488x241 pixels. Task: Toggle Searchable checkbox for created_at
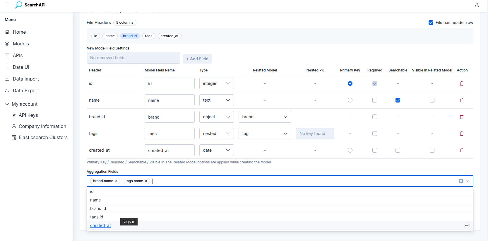point(398,150)
